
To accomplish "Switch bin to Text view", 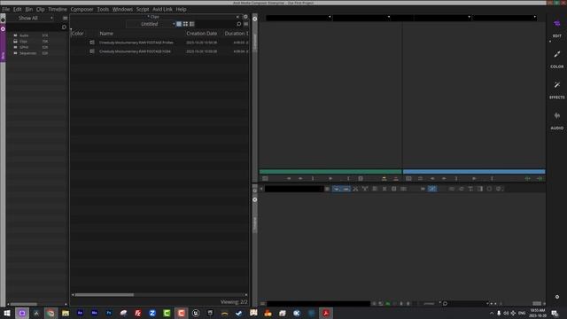I will [179, 24].
